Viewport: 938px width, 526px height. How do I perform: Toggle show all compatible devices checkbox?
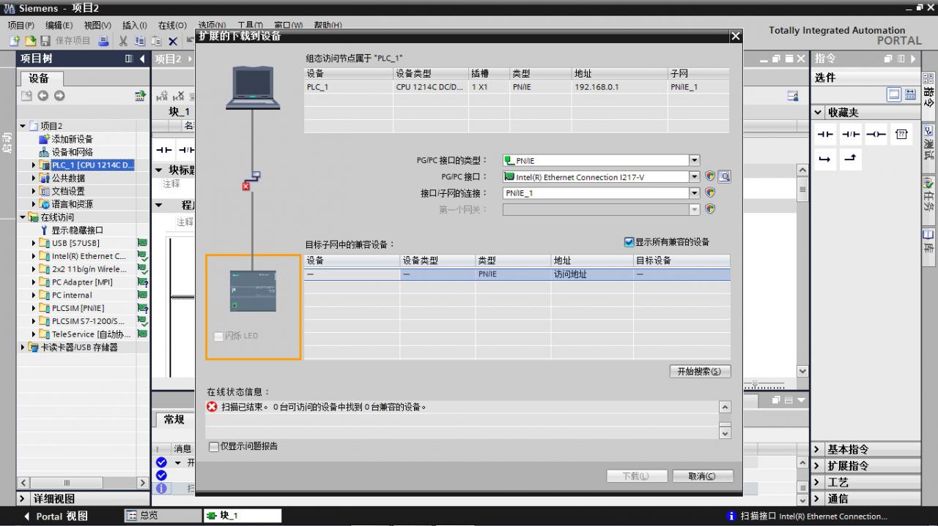pyautogui.click(x=629, y=242)
